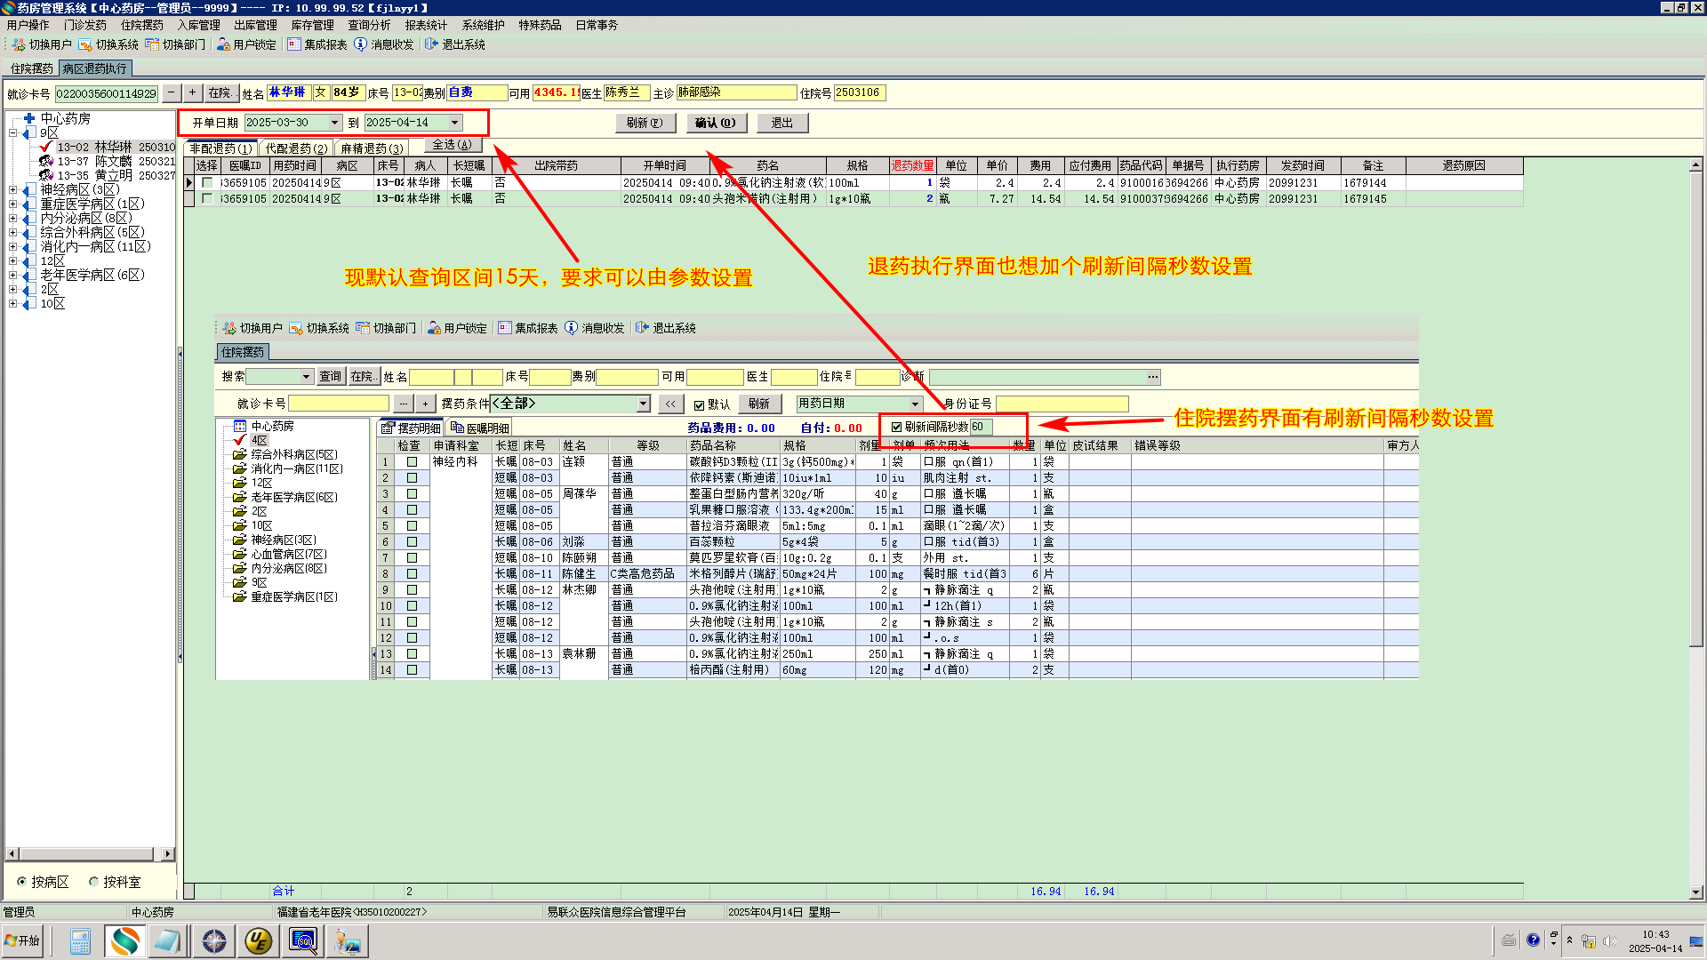Switch to the 代配退药(2) tab

click(296, 148)
